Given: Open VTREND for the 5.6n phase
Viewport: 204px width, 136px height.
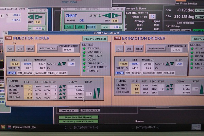Looking at the screenshot, I should pos(200,17).
